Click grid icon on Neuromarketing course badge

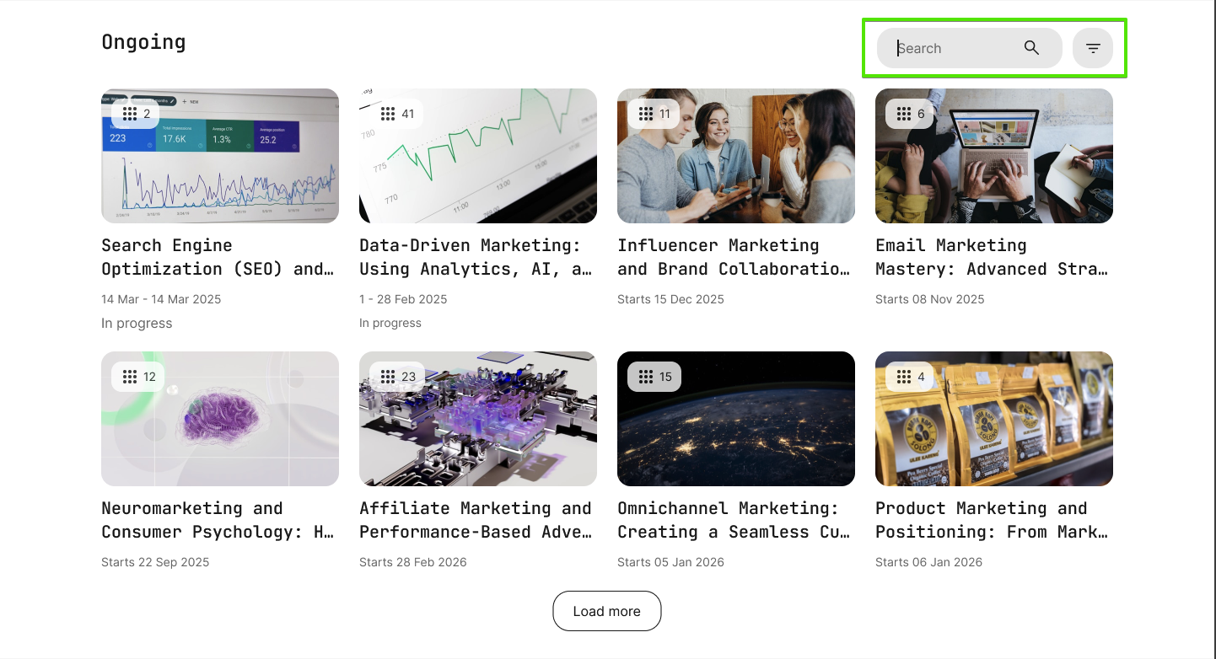click(129, 377)
